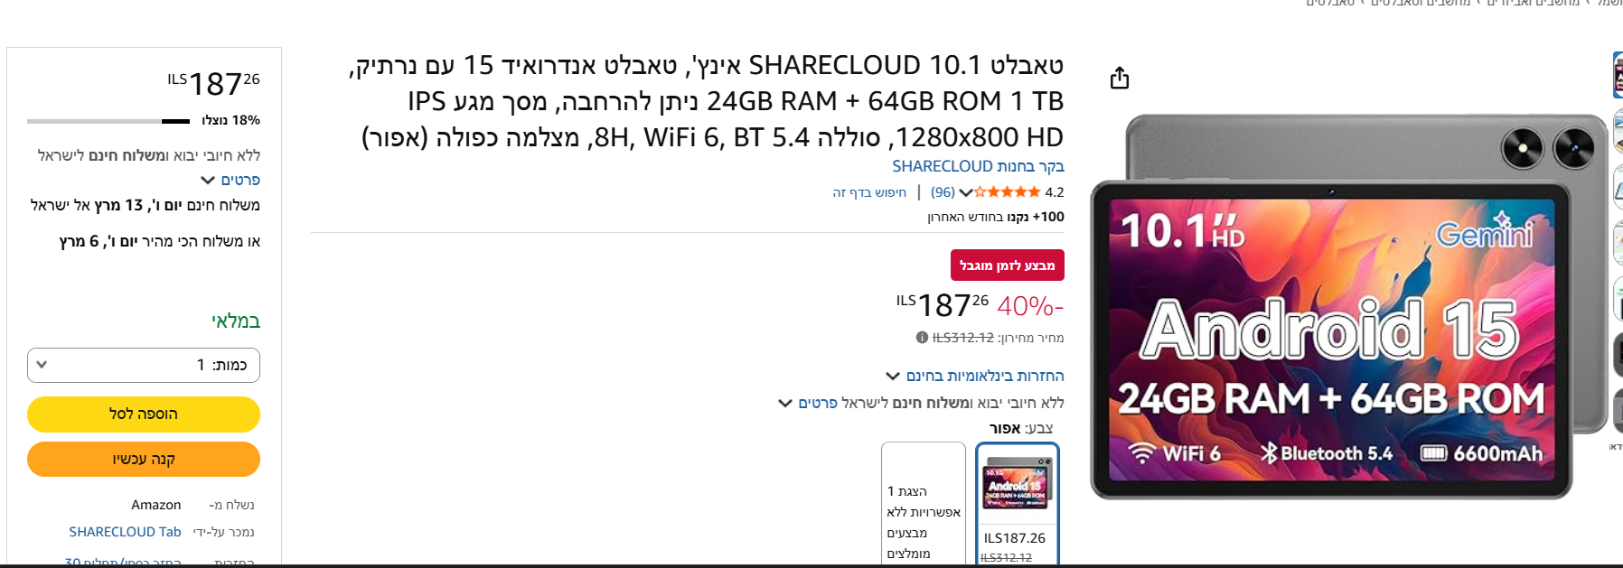Visit the SHARECLOUD store link (בקר בחנות)
This screenshot has height=568, width=1623.
tap(978, 166)
